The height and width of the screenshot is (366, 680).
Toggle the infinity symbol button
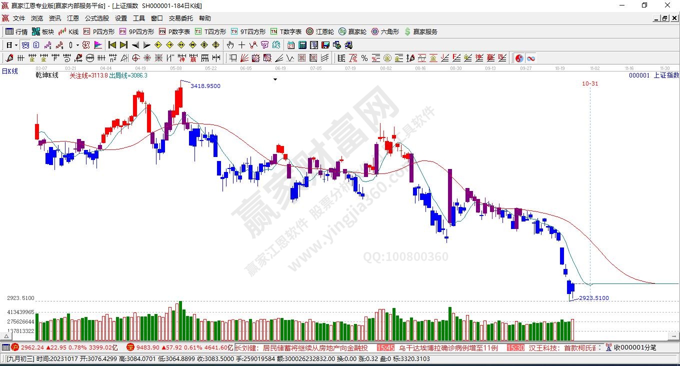(x=530, y=58)
